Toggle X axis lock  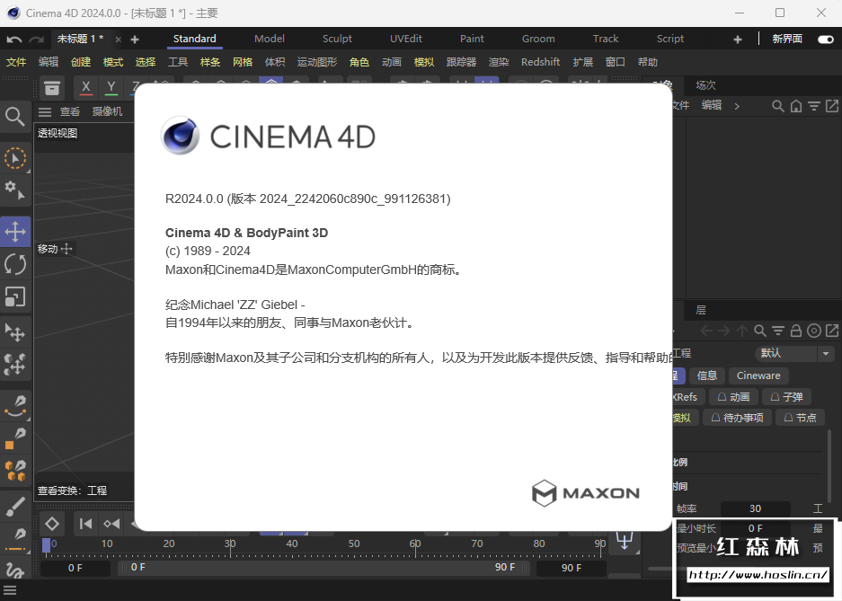85,87
